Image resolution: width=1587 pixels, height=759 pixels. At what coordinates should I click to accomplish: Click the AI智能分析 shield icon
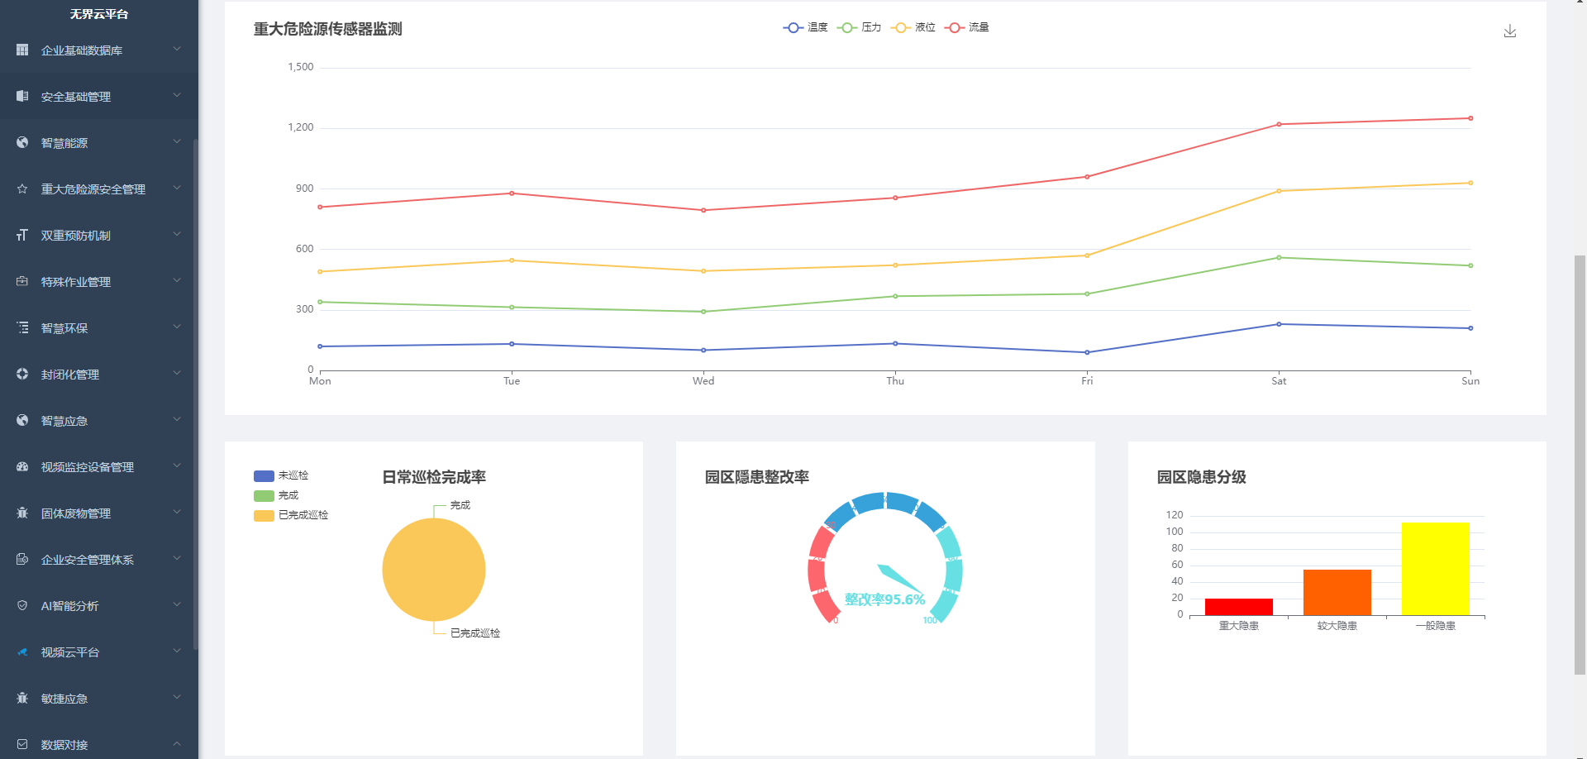pos(22,605)
